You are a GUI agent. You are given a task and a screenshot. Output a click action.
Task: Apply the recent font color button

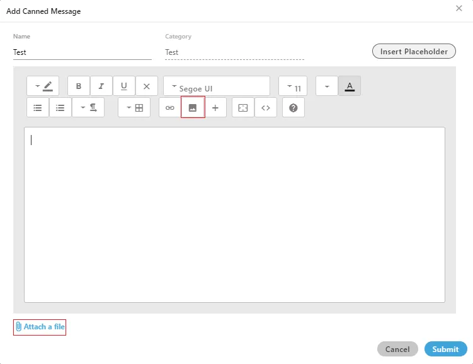tap(350, 86)
